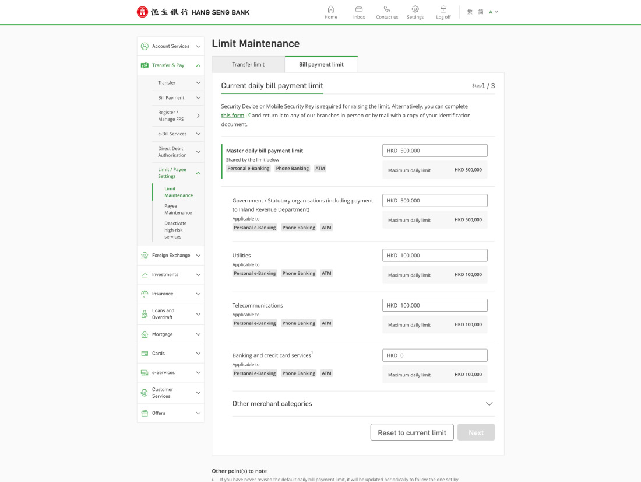Screen dimensions: 641x482
Task: Click the Contact us phone icon
Action: (387, 9)
